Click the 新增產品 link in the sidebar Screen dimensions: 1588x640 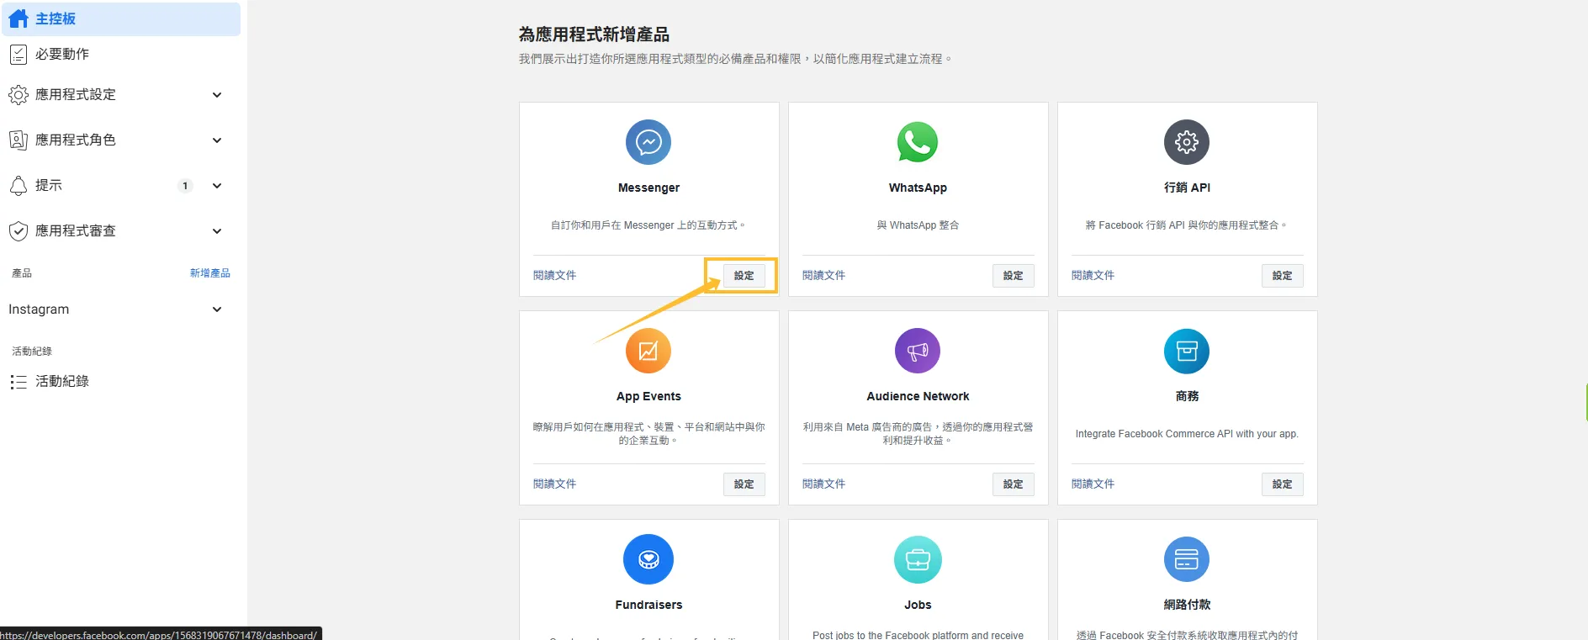pos(209,273)
